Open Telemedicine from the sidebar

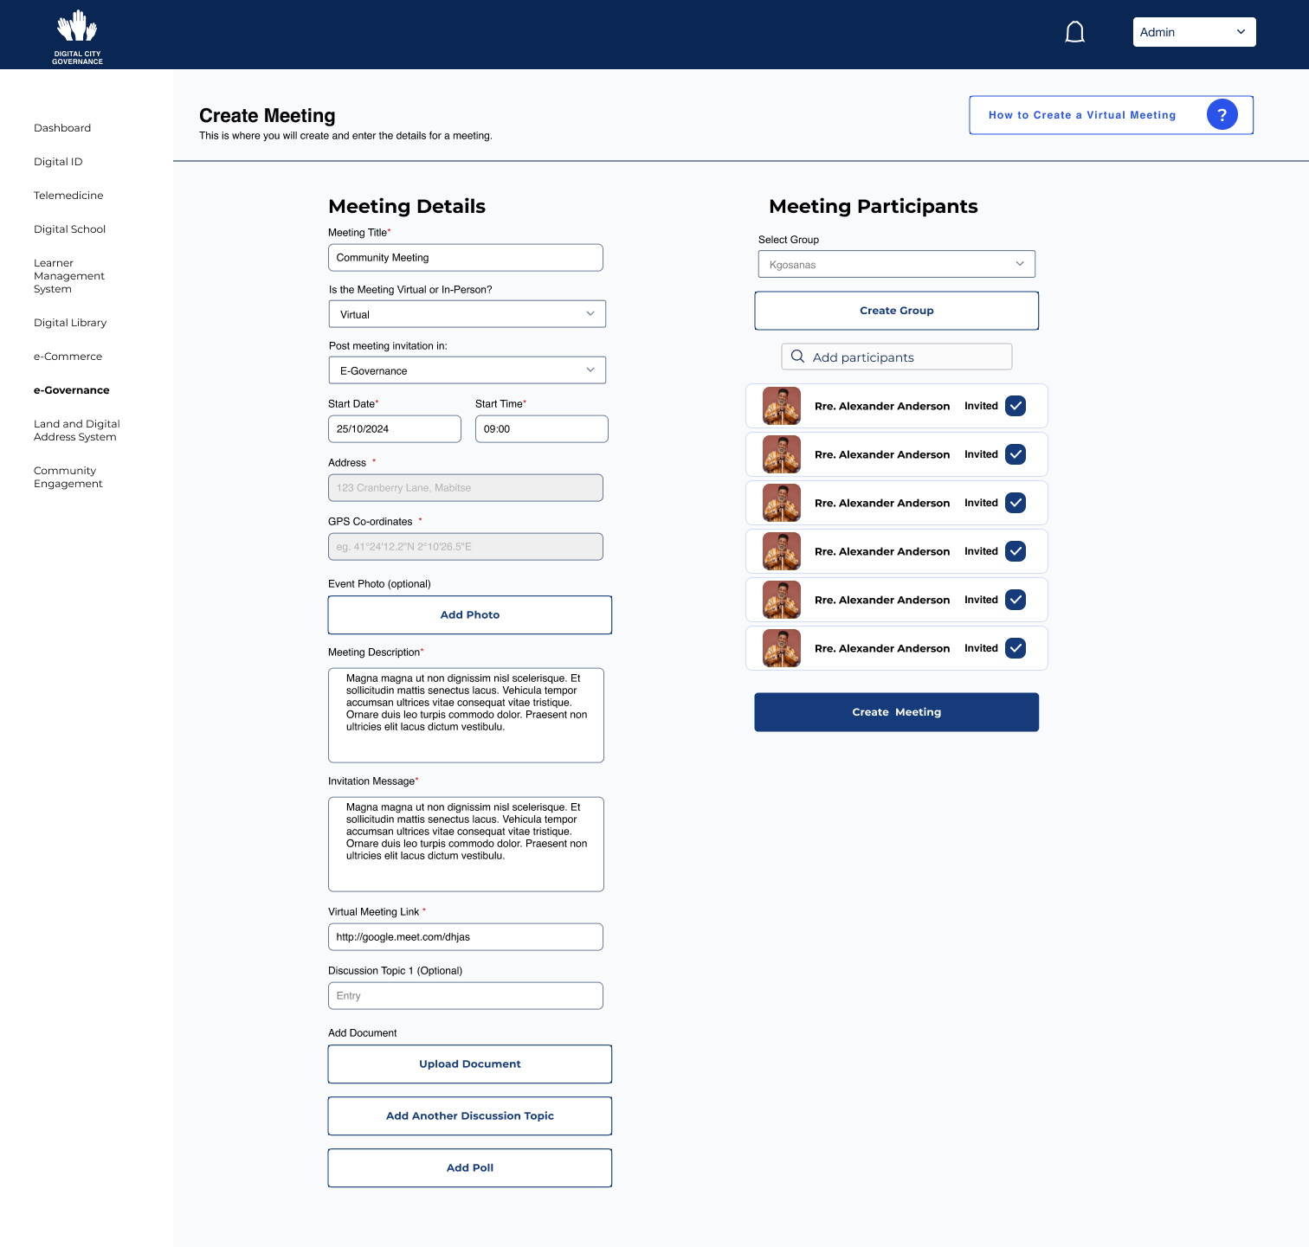click(x=68, y=196)
